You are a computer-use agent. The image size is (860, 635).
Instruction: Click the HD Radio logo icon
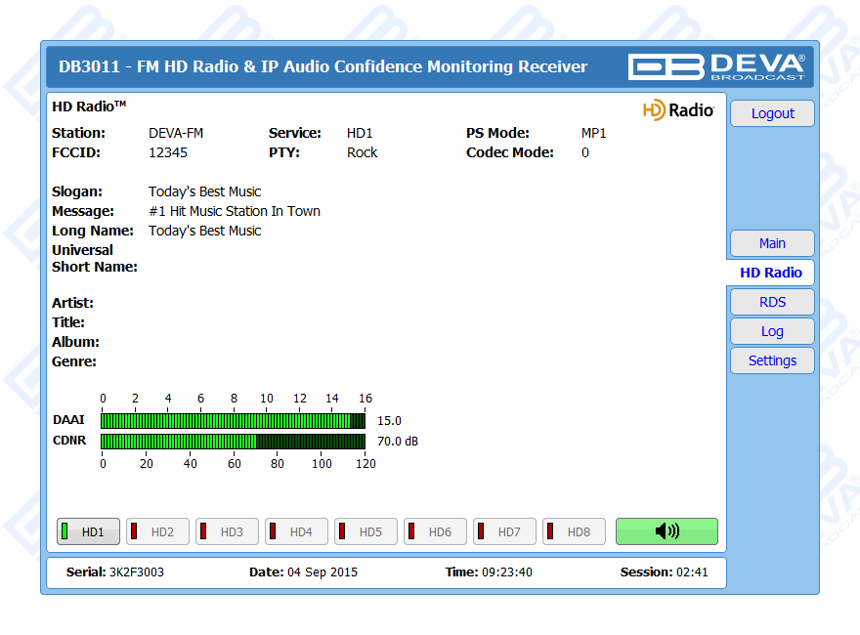pyautogui.click(x=678, y=110)
